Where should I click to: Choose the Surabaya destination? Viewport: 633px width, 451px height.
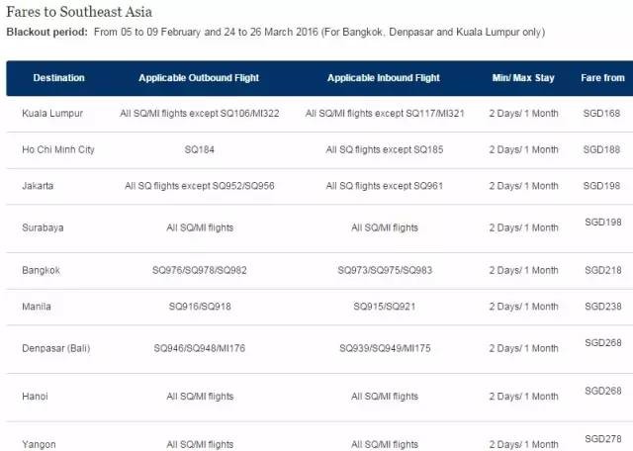click(43, 227)
